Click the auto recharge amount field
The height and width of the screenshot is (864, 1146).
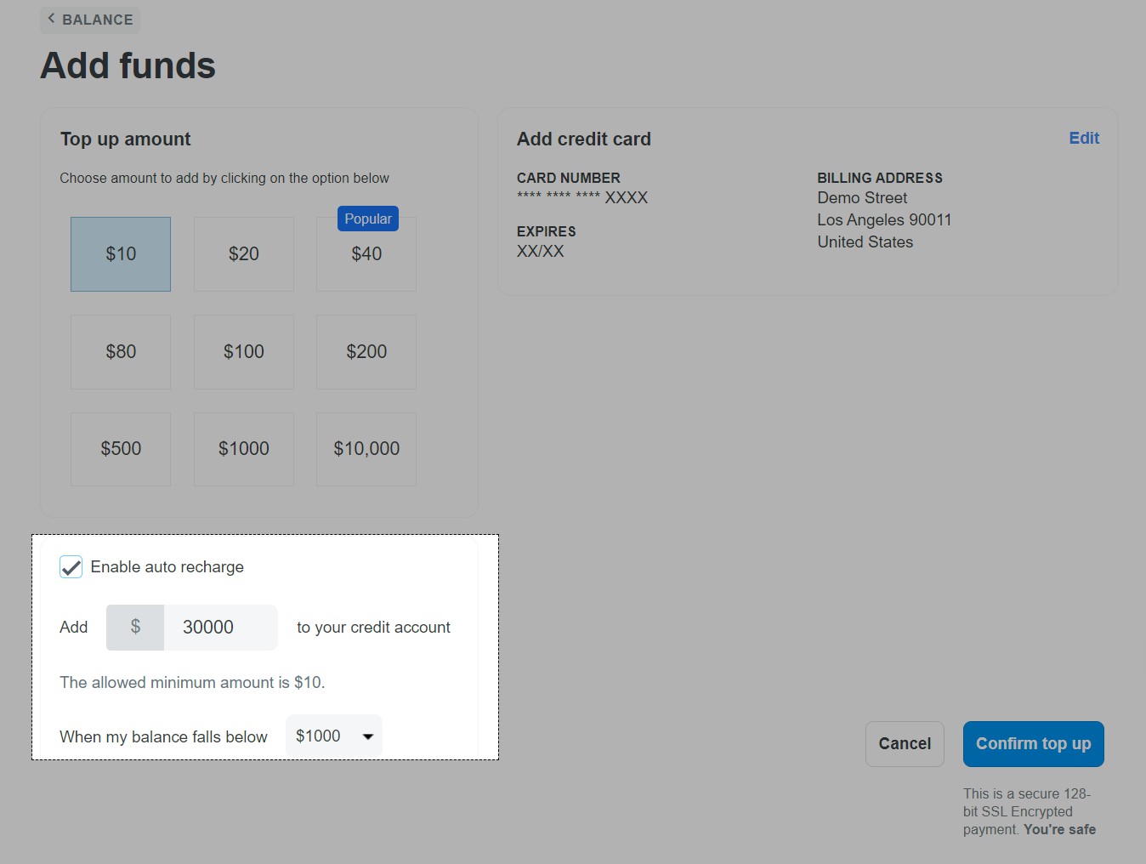point(220,628)
